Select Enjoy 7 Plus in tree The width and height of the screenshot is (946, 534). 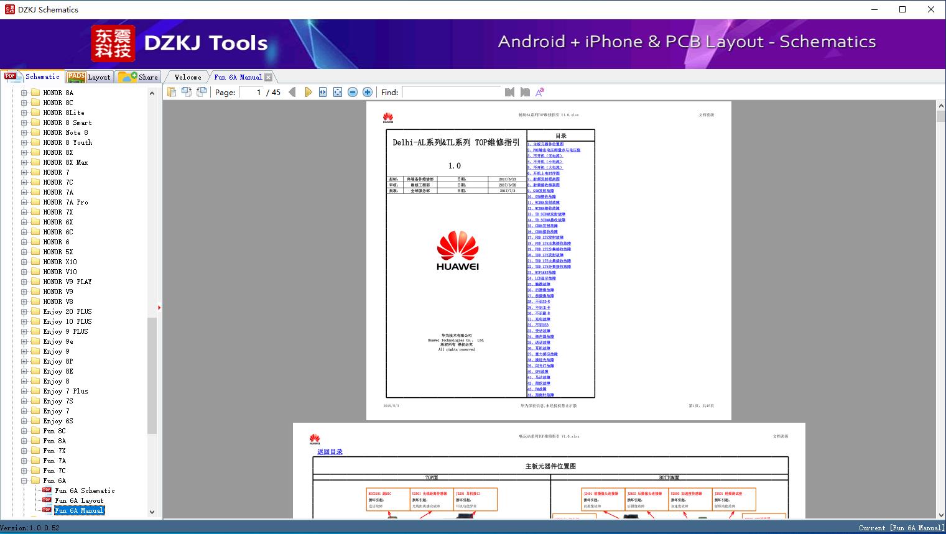[x=65, y=391]
